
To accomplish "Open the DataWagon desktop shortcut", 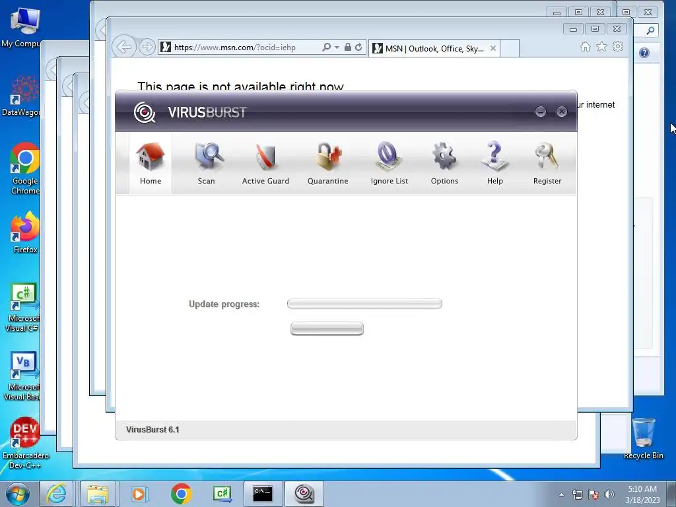I will pyautogui.click(x=20, y=96).
